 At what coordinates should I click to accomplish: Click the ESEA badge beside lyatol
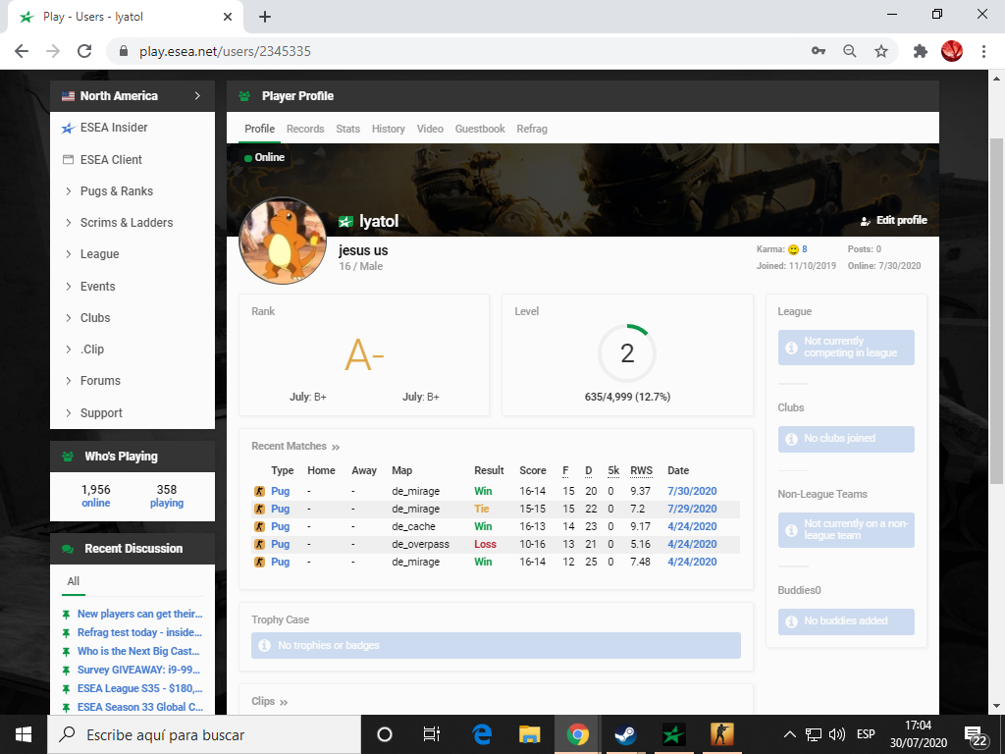click(x=346, y=222)
